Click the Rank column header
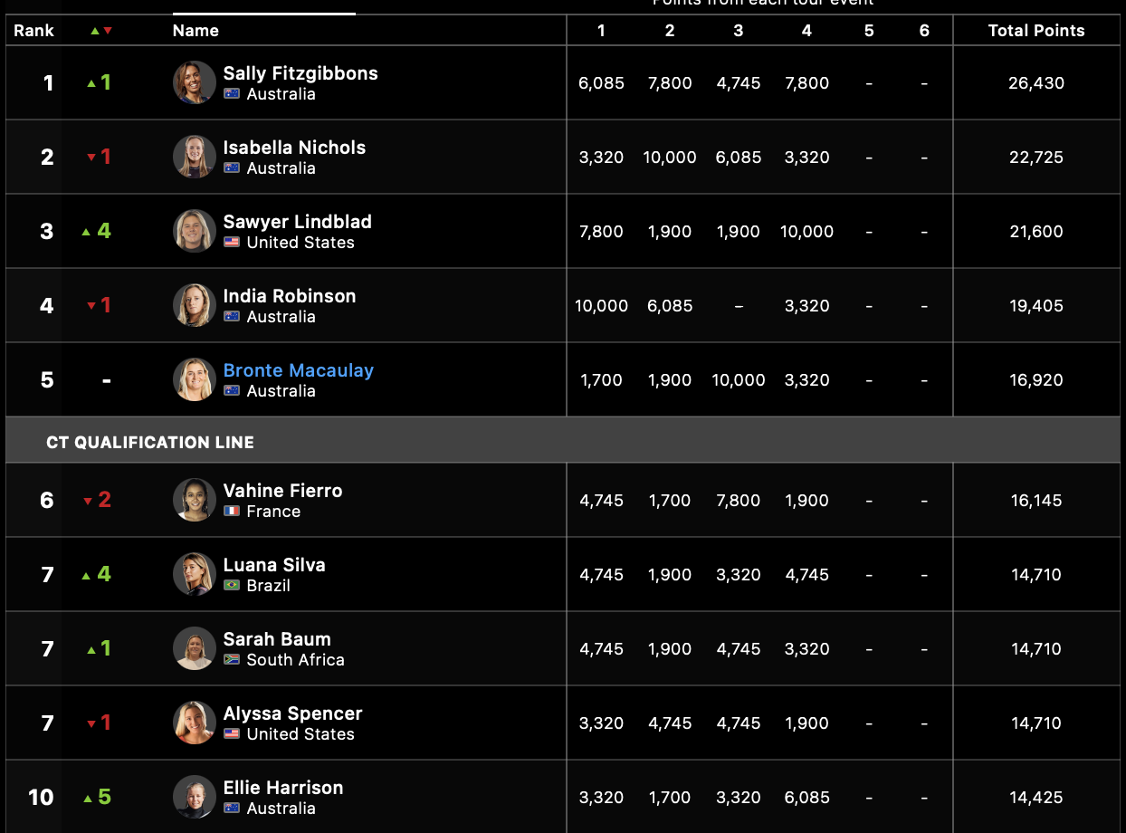This screenshot has width=1126, height=833. 33,31
